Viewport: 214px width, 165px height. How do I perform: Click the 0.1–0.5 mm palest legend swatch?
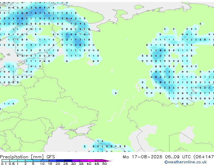(6, 161)
